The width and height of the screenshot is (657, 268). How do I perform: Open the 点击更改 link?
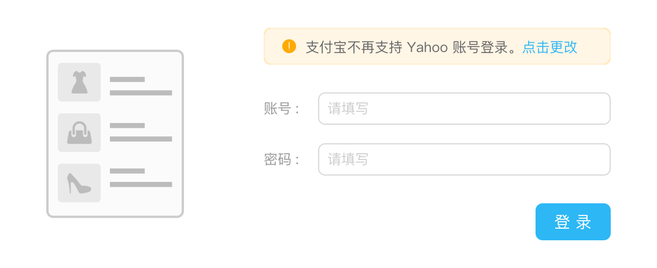(x=549, y=47)
